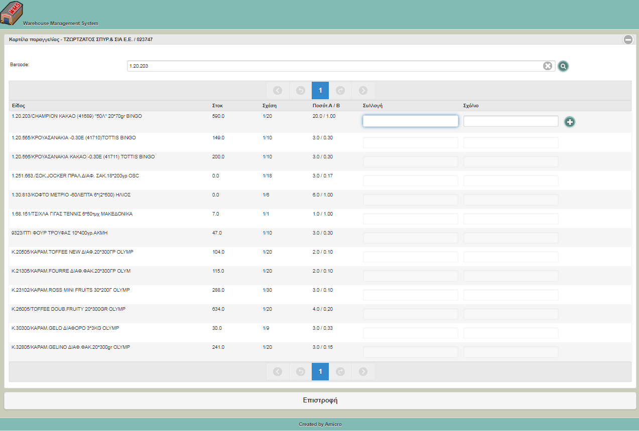Click the curved back arrow in top paginator

300,91
